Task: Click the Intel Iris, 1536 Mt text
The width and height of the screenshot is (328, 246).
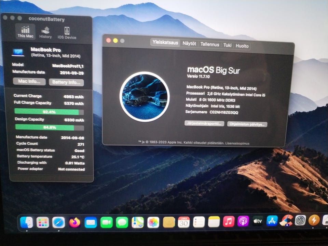Action: (225, 106)
